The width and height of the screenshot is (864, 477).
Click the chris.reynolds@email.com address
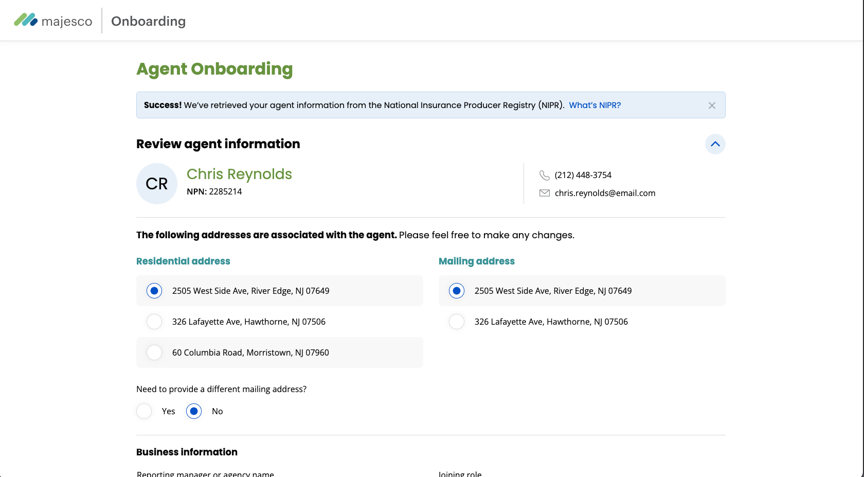(x=605, y=193)
